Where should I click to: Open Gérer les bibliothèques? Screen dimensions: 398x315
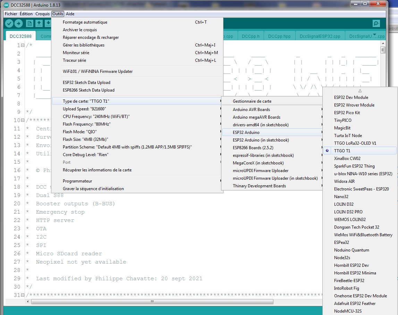(x=137, y=45)
